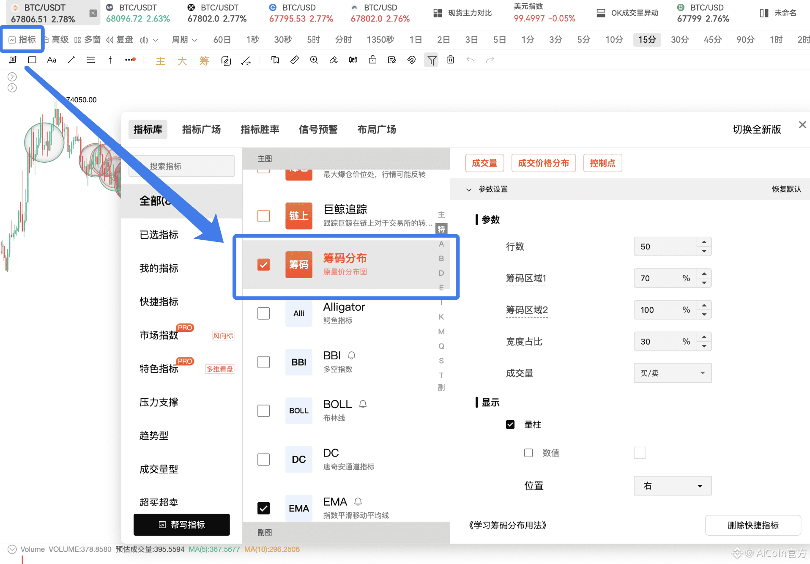Select the text annotation tool
This screenshot has width=810, height=564.
tap(52, 60)
